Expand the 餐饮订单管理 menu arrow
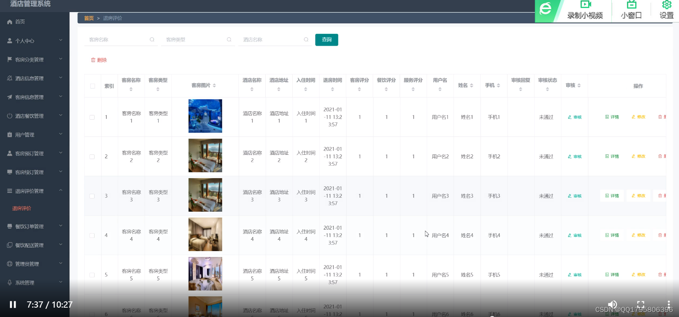This screenshot has width=679, height=317. point(61,226)
